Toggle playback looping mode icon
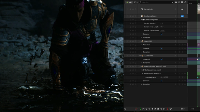The width and height of the screenshot is (200, 112). [x=170, y=109]
